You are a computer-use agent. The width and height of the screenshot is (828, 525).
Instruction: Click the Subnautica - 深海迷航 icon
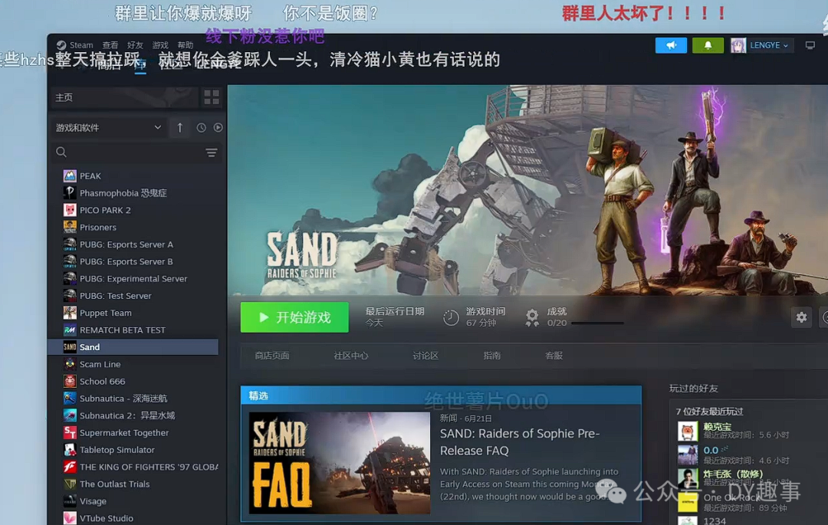pyautogui.click(x=70, y=399)
